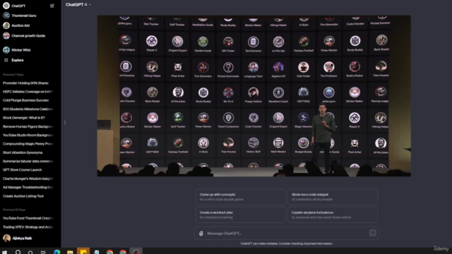The image size is (452, 254).
Task: Click the Message ChatGPT input field
Action: point(287,234)
